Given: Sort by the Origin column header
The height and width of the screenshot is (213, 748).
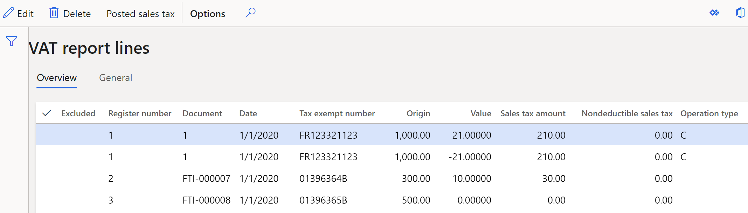Looking at the screenshot, I should pyautogui.click(x=418, y=113).
